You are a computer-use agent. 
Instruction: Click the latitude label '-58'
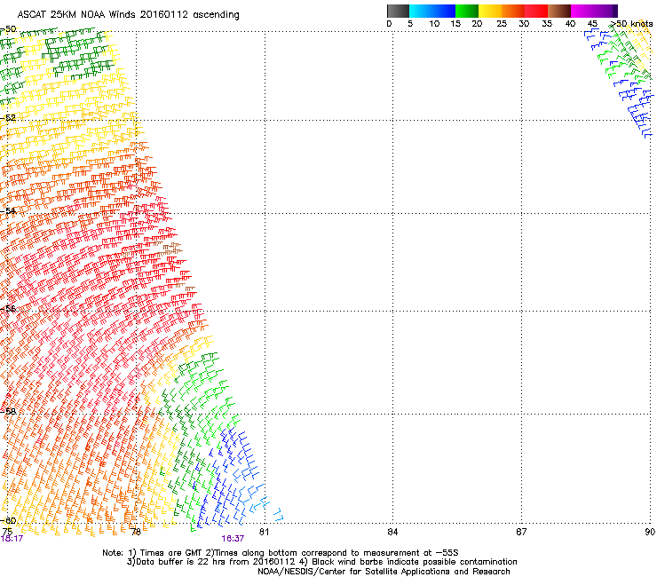click(x=8, y=411)
